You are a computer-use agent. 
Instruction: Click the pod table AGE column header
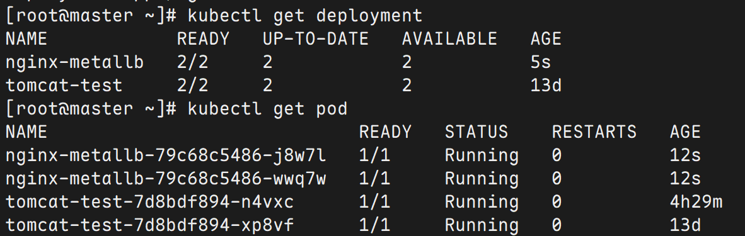[685, 132]
